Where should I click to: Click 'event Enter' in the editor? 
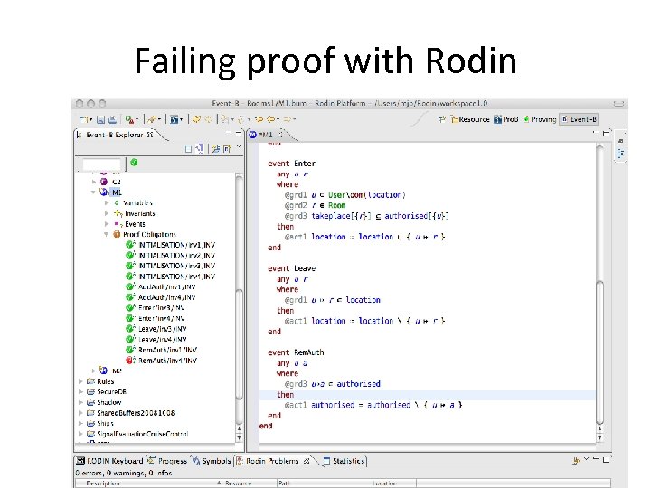point(291,164)
